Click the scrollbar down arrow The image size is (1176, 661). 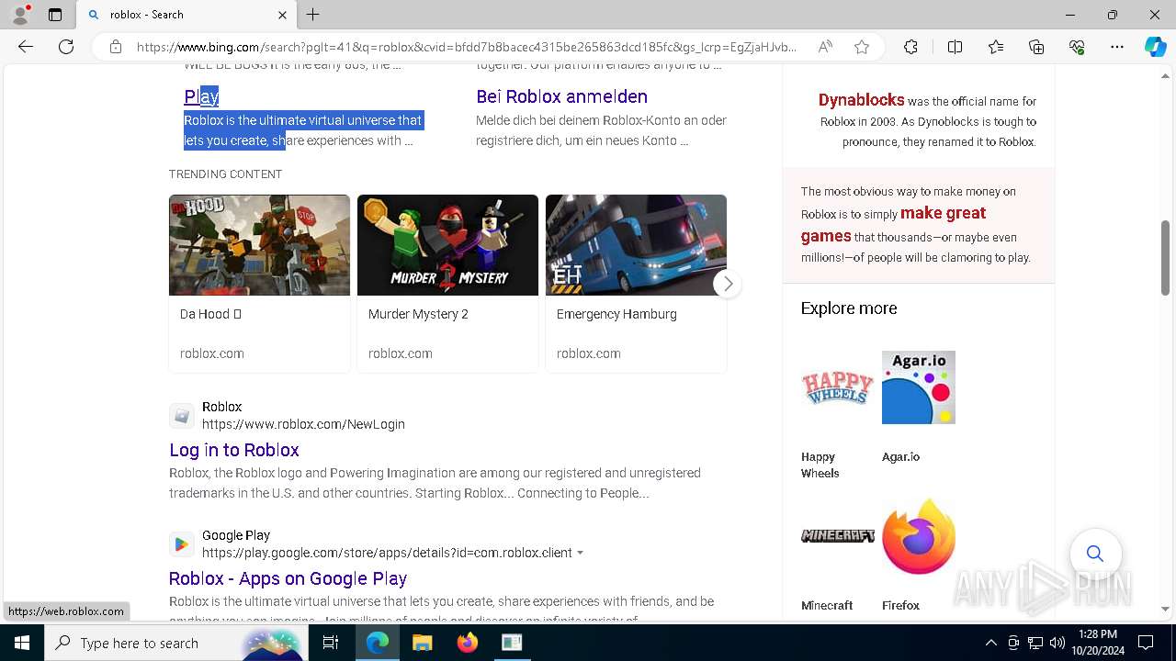click(x=1165, y=609)
